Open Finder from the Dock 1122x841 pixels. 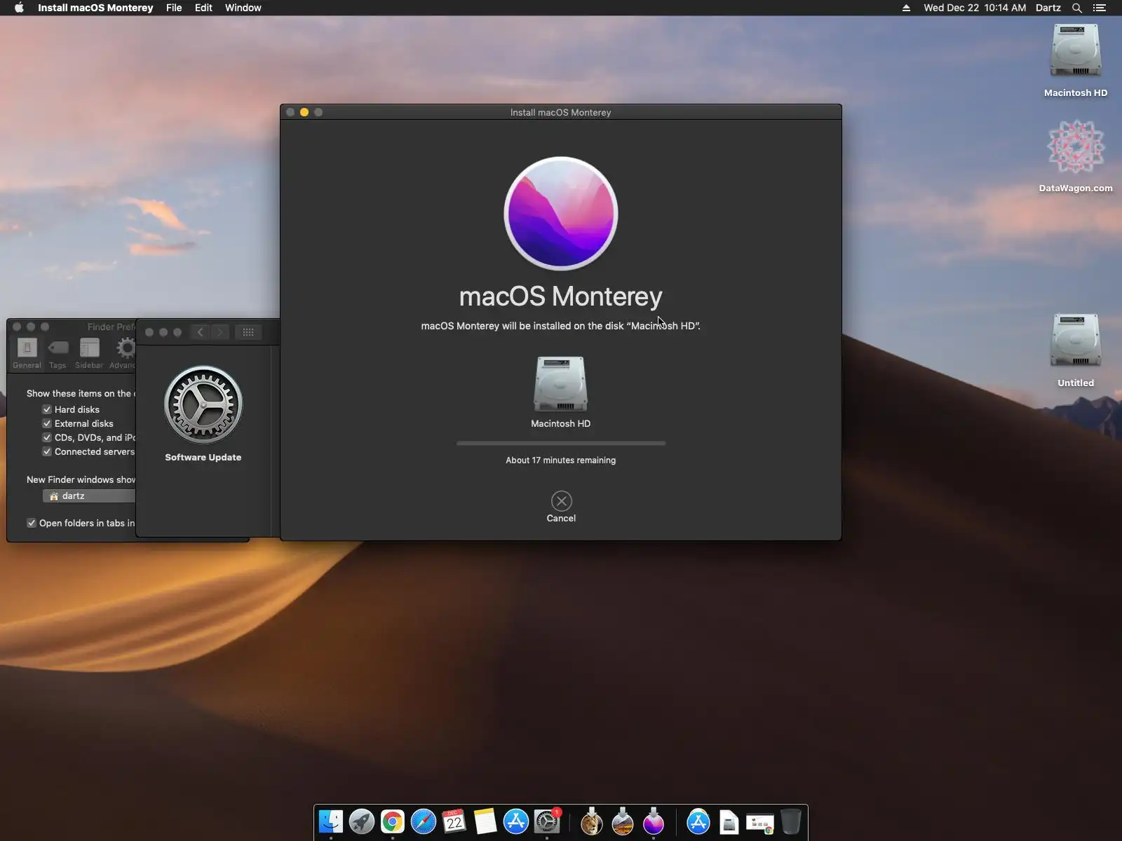click(x=331, y=821)
